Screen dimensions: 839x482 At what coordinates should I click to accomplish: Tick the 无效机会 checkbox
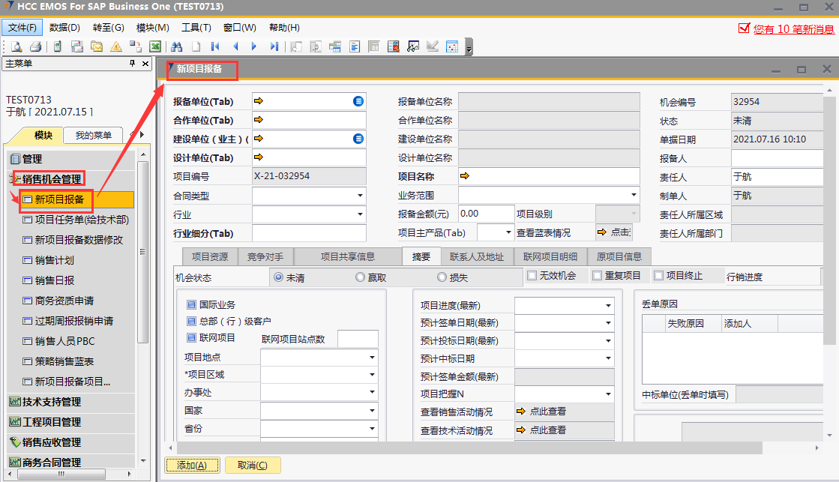coord(532,276)
